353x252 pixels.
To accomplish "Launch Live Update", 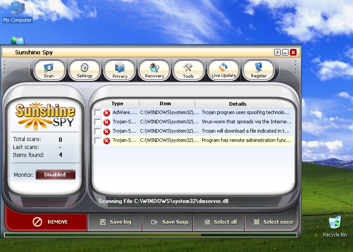I will coord(224,70).
